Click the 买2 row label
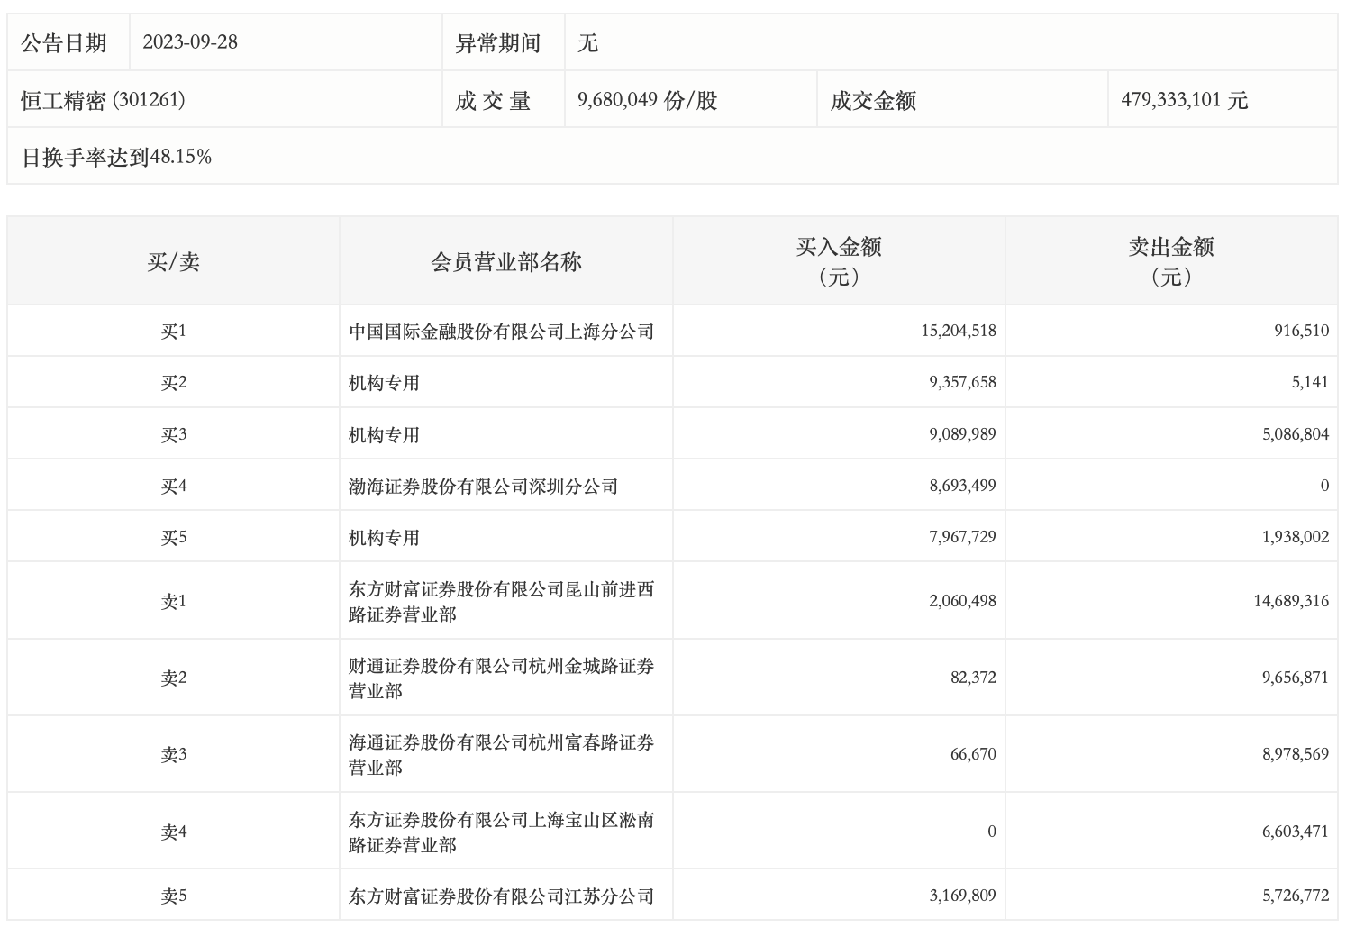 173,383
